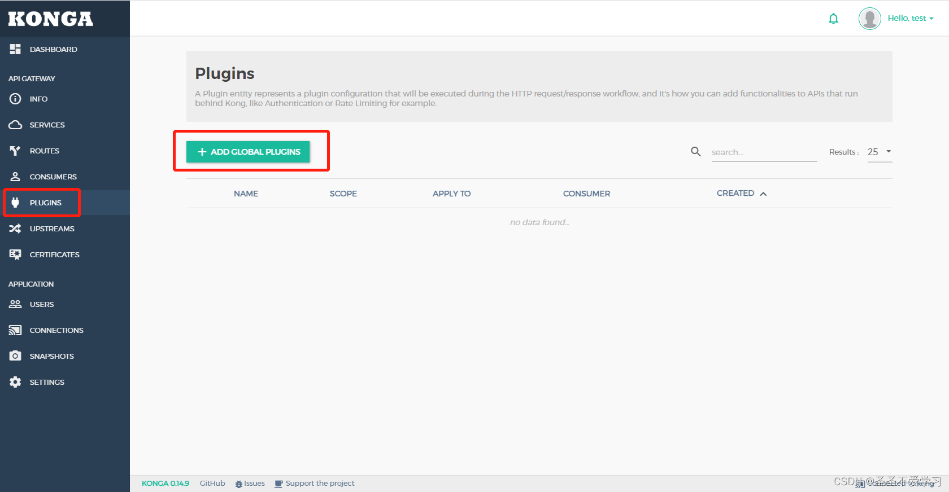Open SNAPSHOTS section
Image resolution: width=949 pixels, height=492 pixels.
65,356
